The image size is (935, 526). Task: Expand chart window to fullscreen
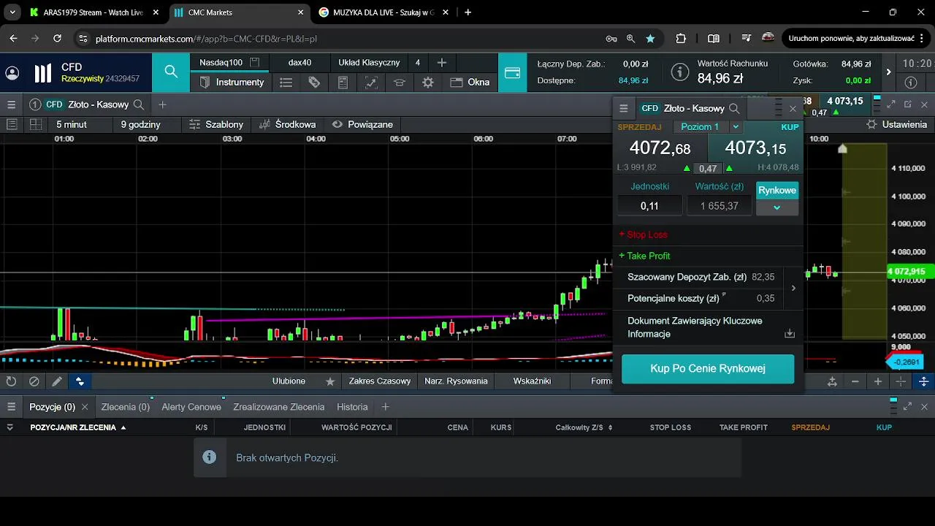point(891,104)
